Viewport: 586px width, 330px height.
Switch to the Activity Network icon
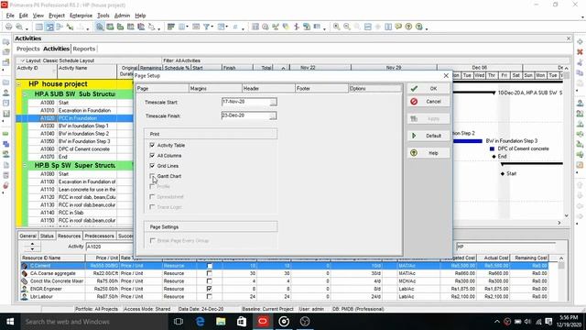60,27
